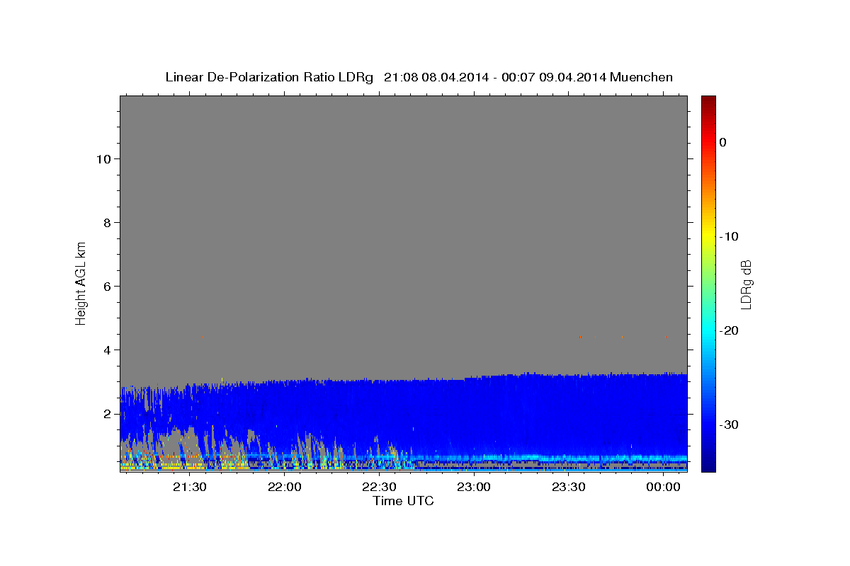Screen dimensions: 850x566
Task: Click the 'Muenchen' location text in title
Action: click(642, 77)
